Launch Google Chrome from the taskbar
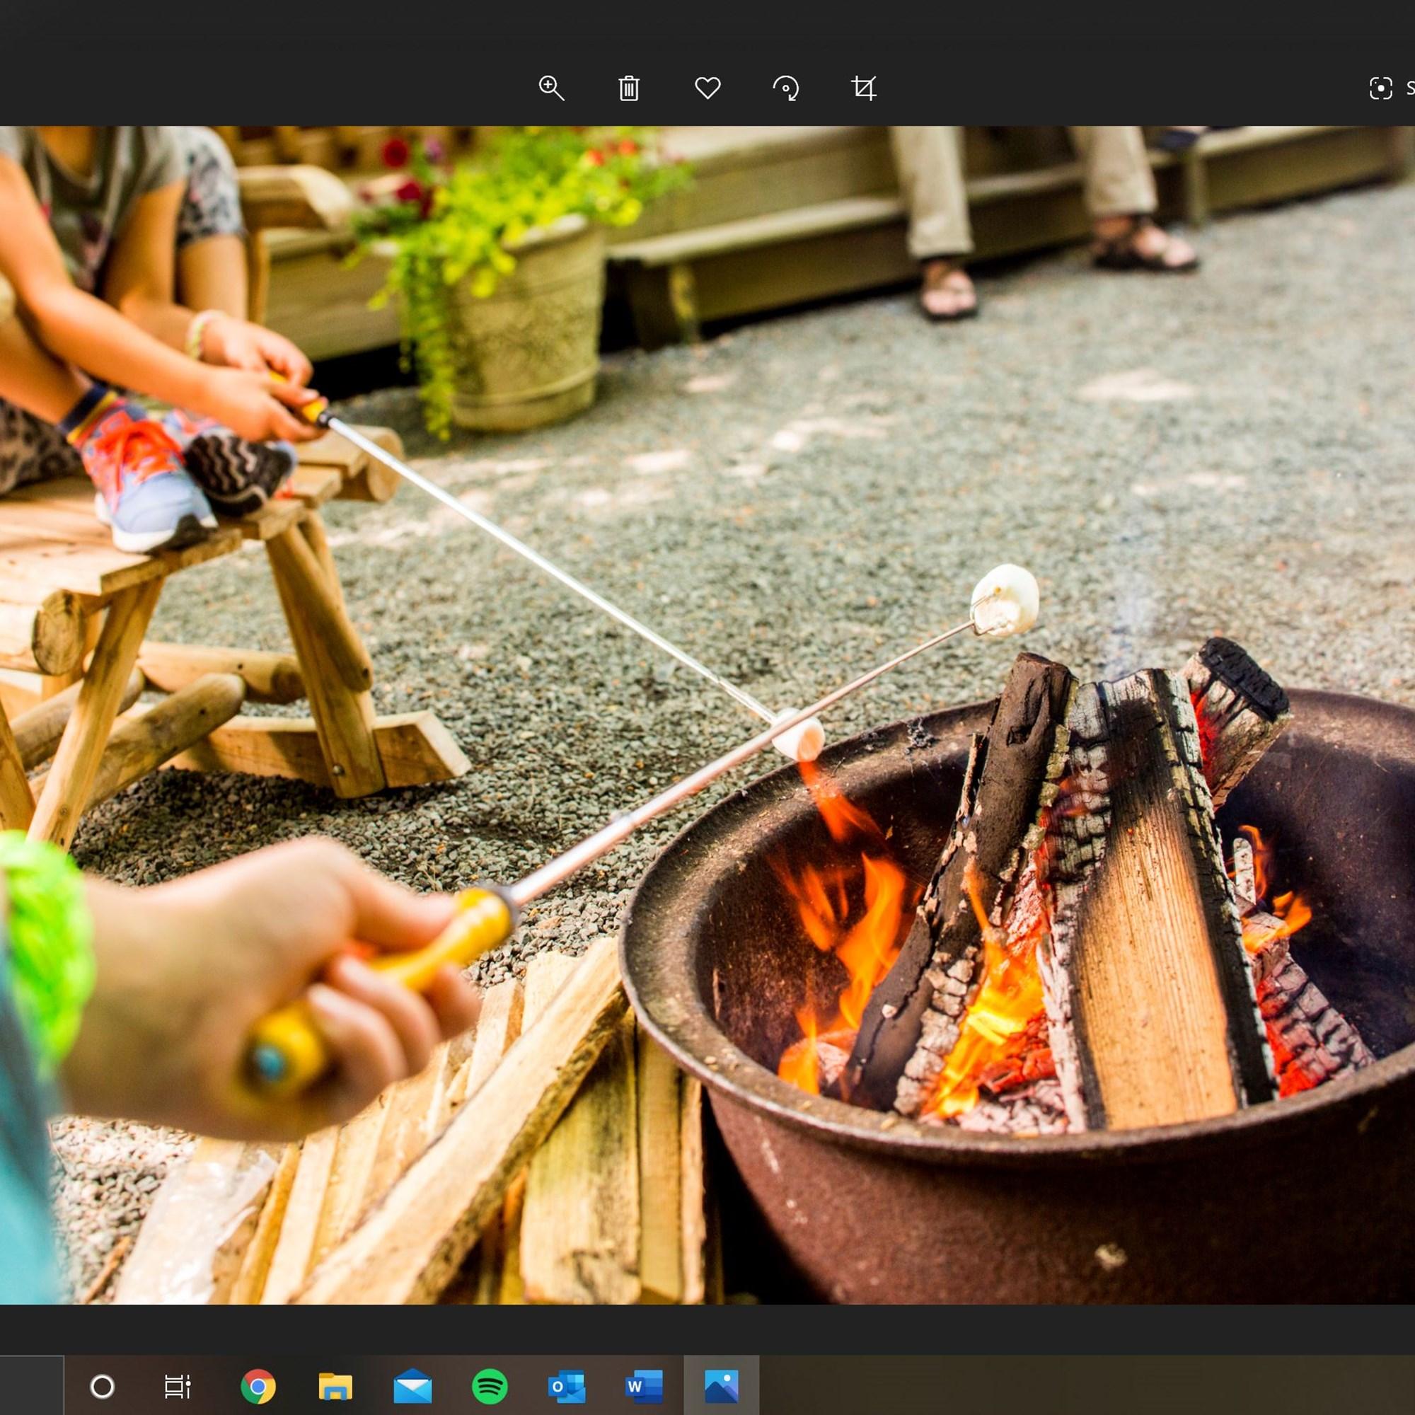This screenshot has height=1415, width=1415. click(x=258, y=1386)
